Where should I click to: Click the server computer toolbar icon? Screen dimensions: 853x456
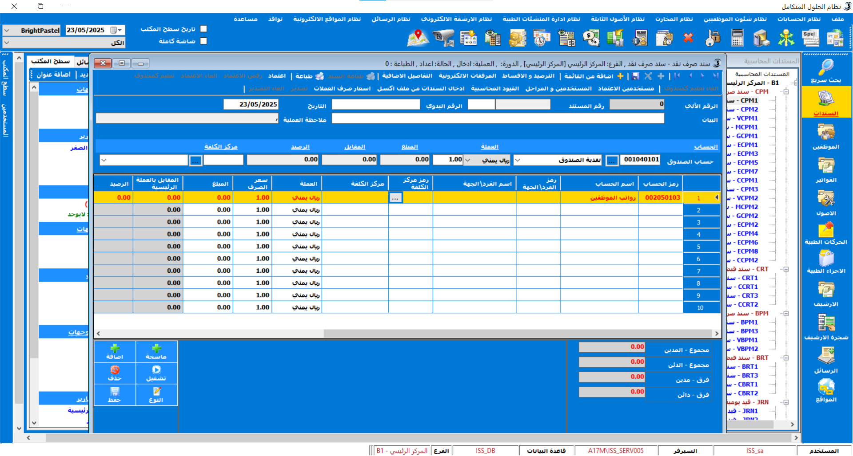761,38
